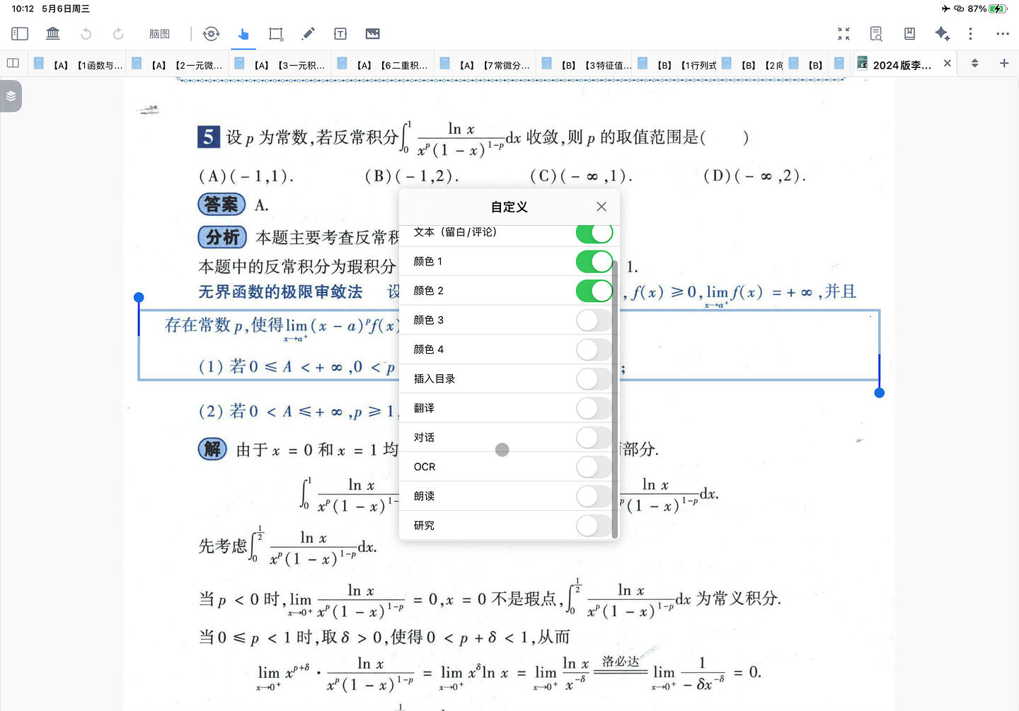Select the pen annotation tool

point(309,33)
